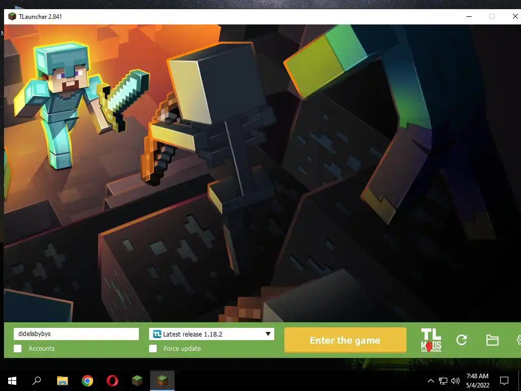The height and width of the screenshot is (391, 521).
Task: Open the game folder icon
Action: [x=492, y=340]
